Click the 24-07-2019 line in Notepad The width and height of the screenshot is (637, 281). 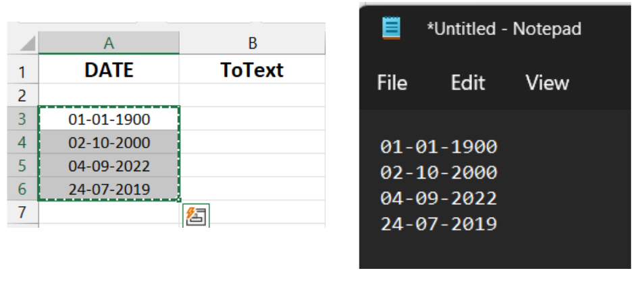[x=439, y=224]
